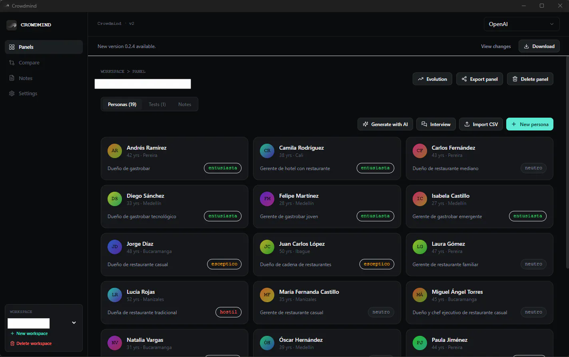The height and width of the screenshot is (357, 569).
Task: Click the Import CSV upload icon
Action: [467, 124]
